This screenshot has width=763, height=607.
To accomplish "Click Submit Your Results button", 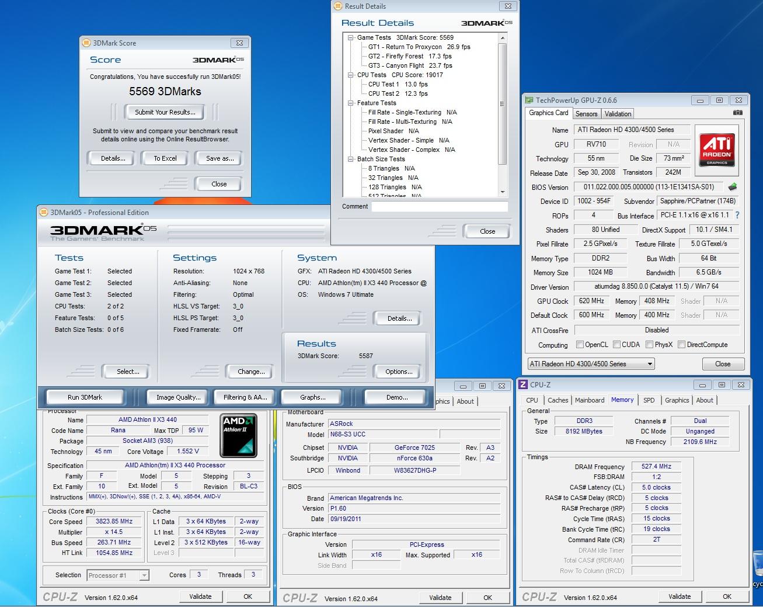I will point(165,112).
